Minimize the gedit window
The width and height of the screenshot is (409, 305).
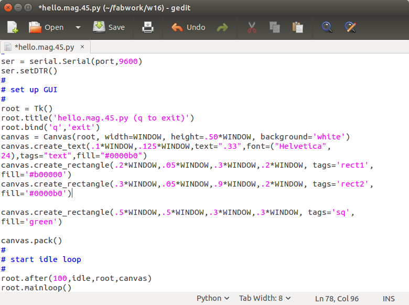18,7
